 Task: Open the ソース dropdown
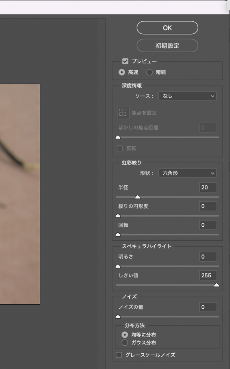pos(187,96)
